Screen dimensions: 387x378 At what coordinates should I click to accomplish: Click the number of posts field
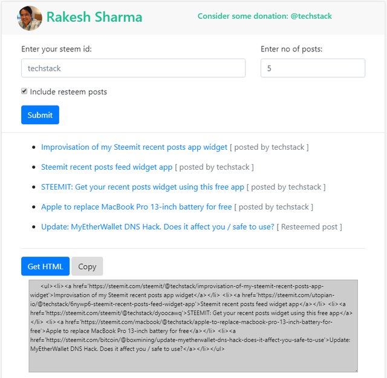click(x=313, y=68)
